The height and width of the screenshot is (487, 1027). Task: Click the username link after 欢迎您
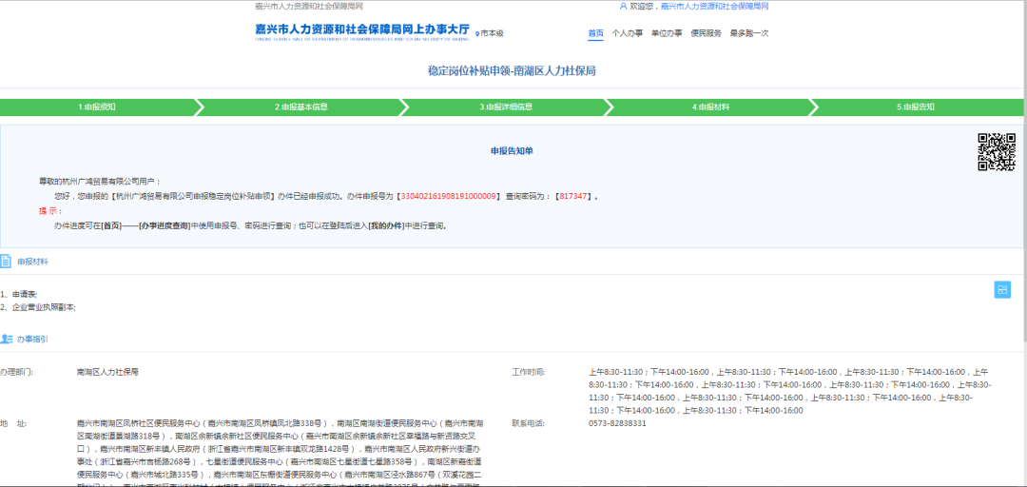pos(714,6)
